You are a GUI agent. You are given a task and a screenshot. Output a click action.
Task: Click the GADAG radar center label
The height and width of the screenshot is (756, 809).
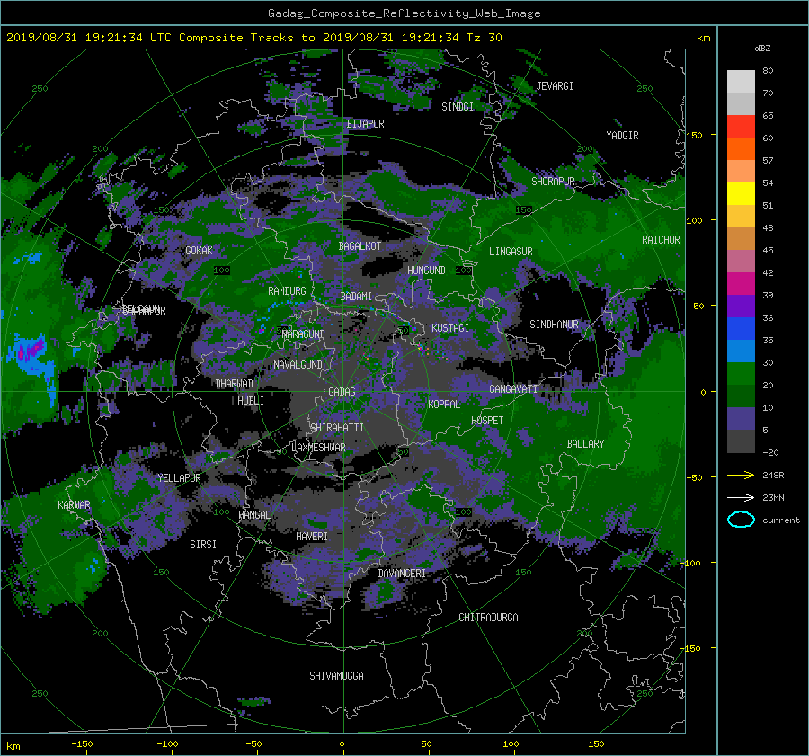342,392
